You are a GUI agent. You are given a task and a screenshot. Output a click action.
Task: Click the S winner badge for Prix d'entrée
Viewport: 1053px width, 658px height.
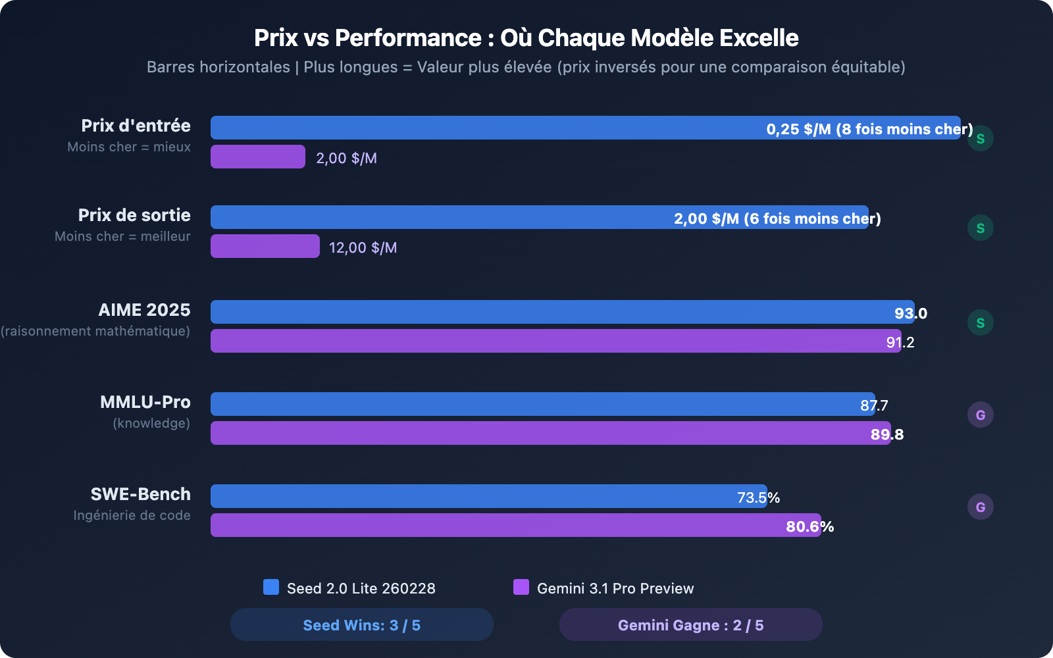click(980, 138)
